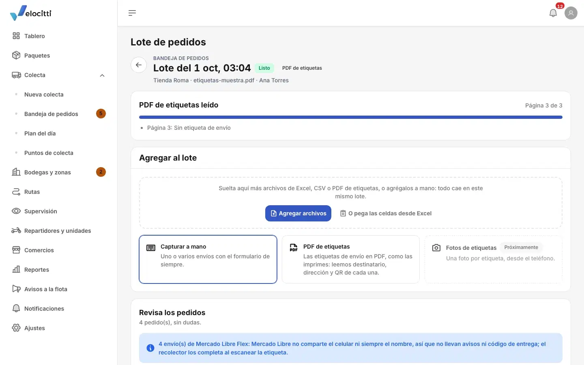Select the Capturar a mano option card
Screen dimensions: 584x365
click(x=208, y=259)
